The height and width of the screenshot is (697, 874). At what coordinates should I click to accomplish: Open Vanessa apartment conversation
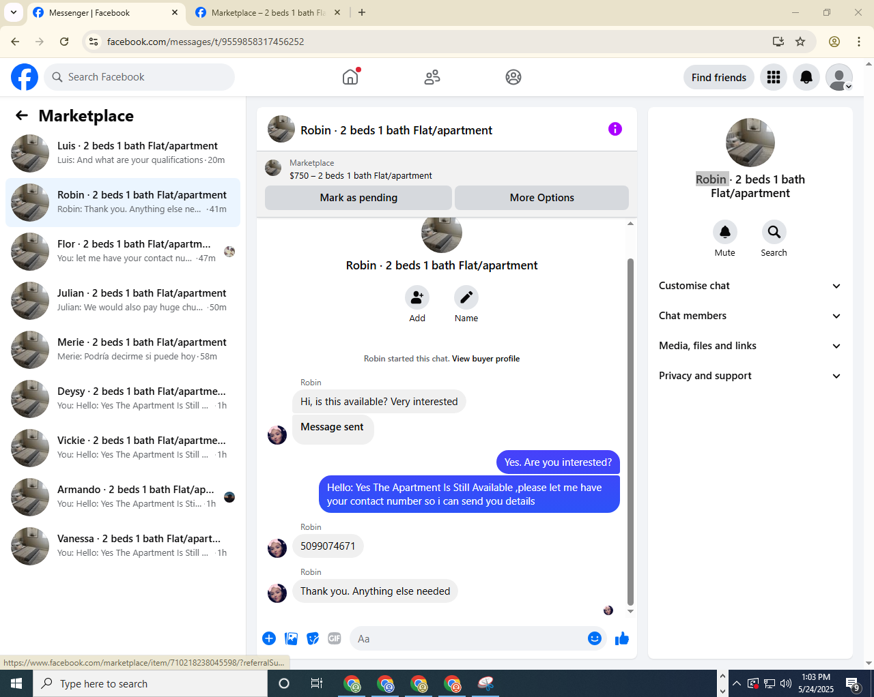[123, 546]
